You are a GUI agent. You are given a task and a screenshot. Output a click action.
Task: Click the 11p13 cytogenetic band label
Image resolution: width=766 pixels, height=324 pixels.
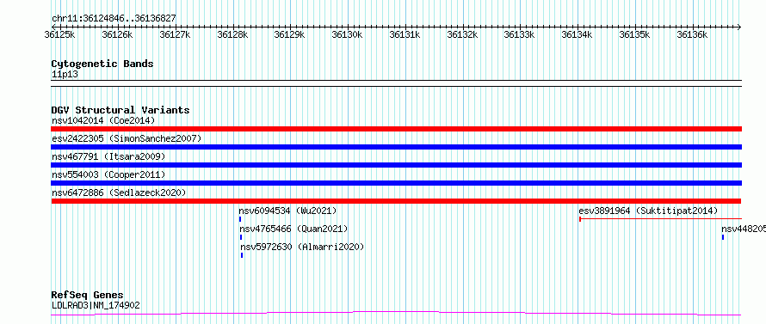(65, 75)
